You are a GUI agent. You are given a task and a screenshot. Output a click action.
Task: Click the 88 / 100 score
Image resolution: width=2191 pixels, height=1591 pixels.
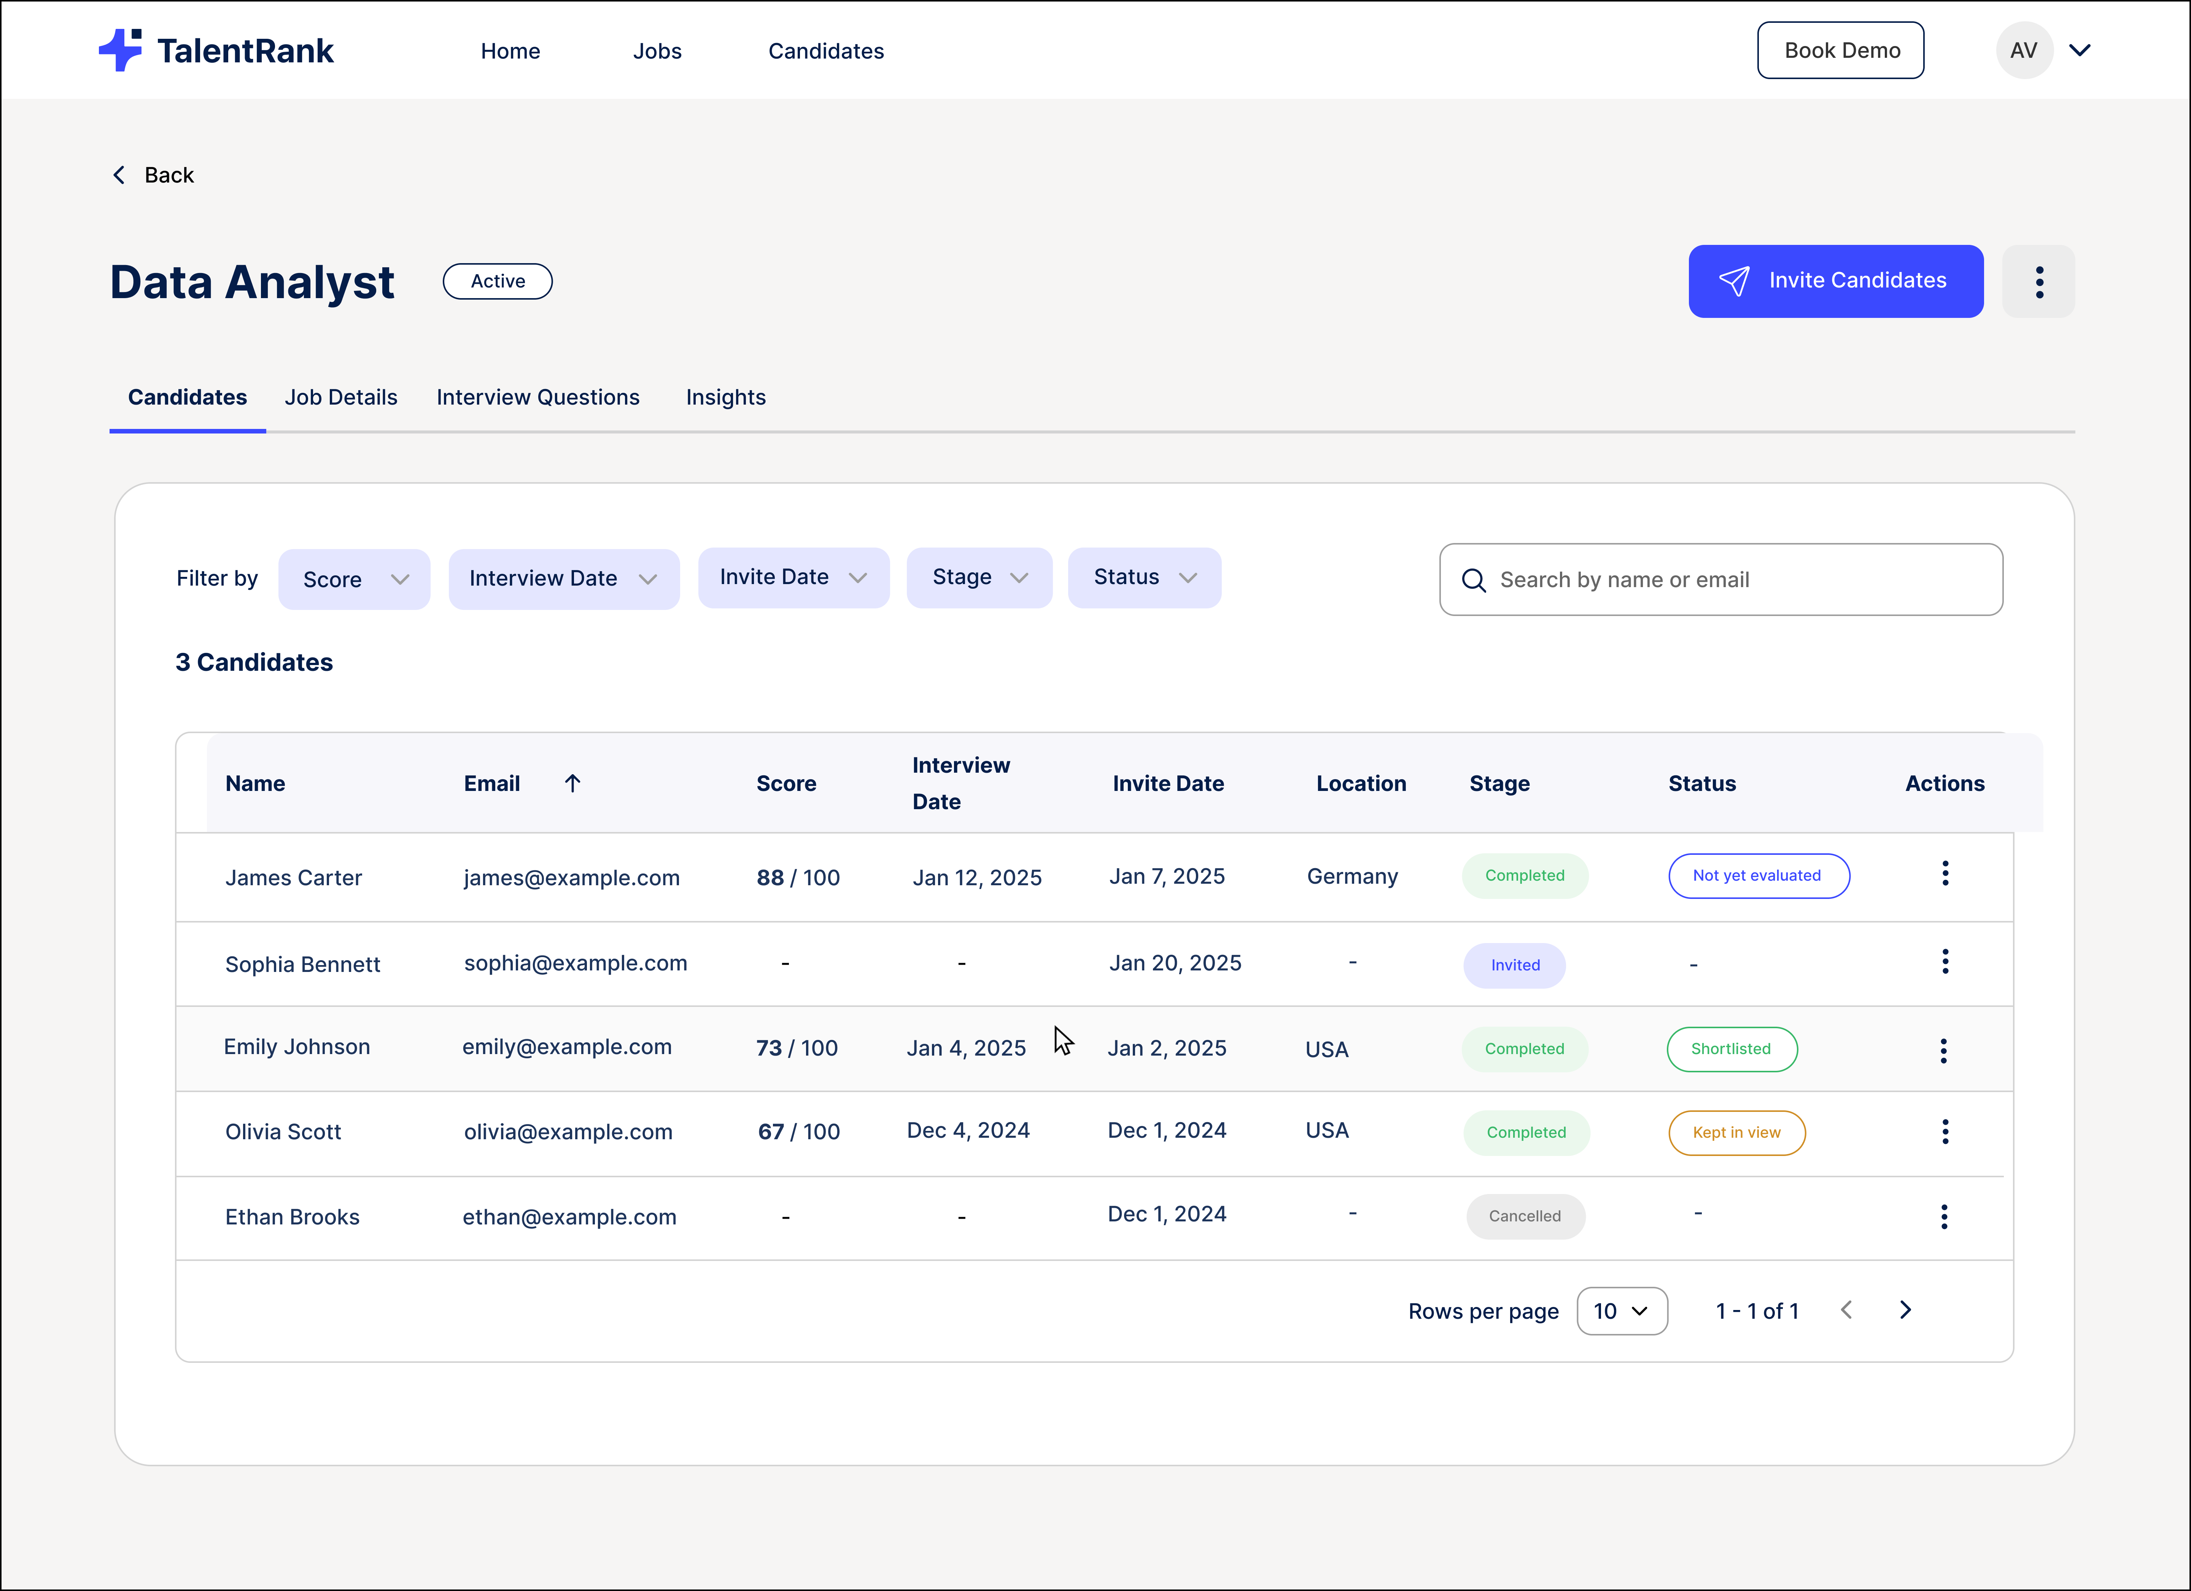pyautogui.click(x=798, y=878)
